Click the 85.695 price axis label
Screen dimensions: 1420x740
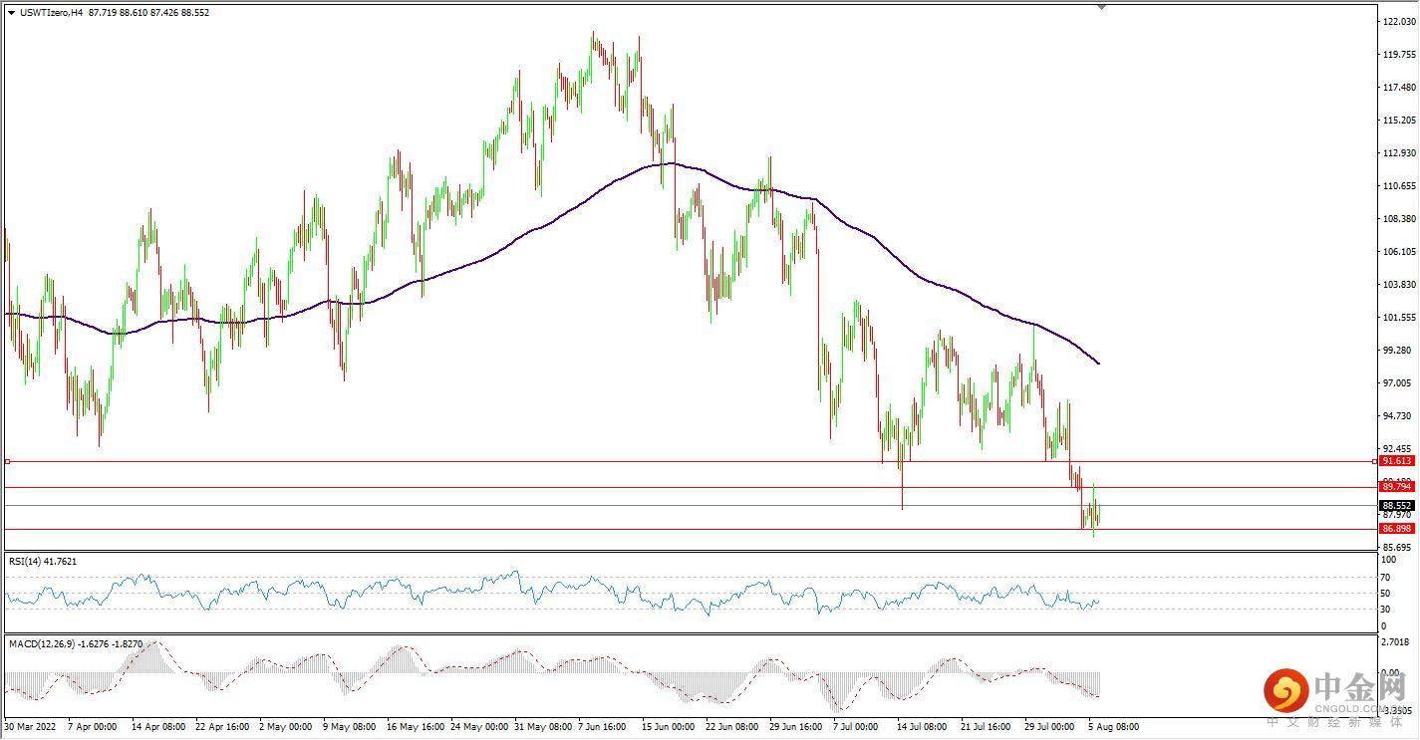(1399, 548)
